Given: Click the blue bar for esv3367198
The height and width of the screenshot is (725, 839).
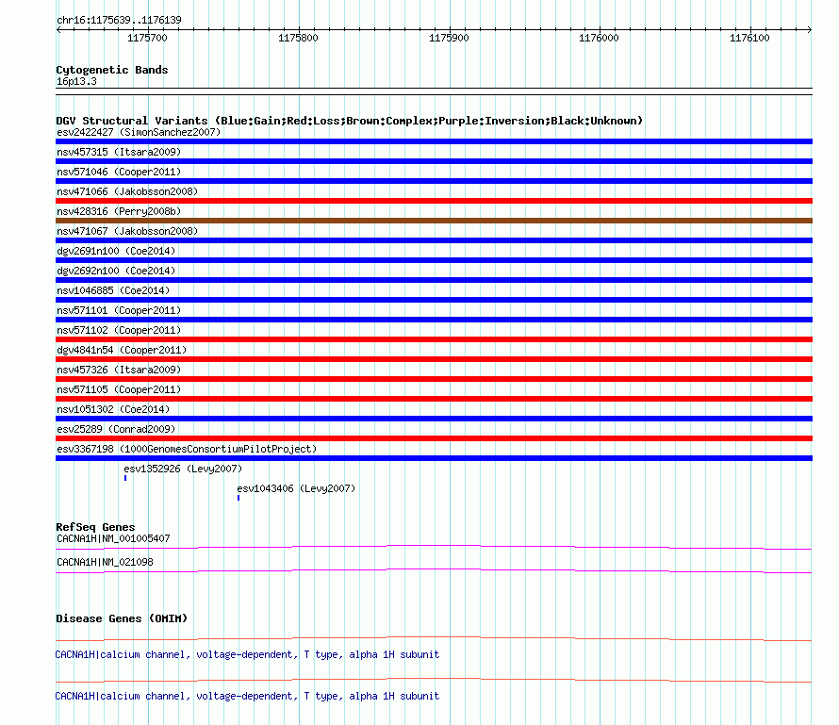Looking at the screenshot, I should 434,458.
